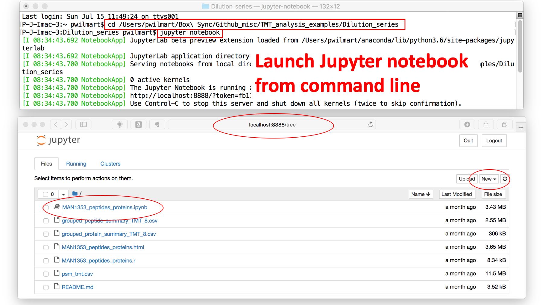Go forward with Safari's forward arrow
543x305 pixels.
click(66, 124)
